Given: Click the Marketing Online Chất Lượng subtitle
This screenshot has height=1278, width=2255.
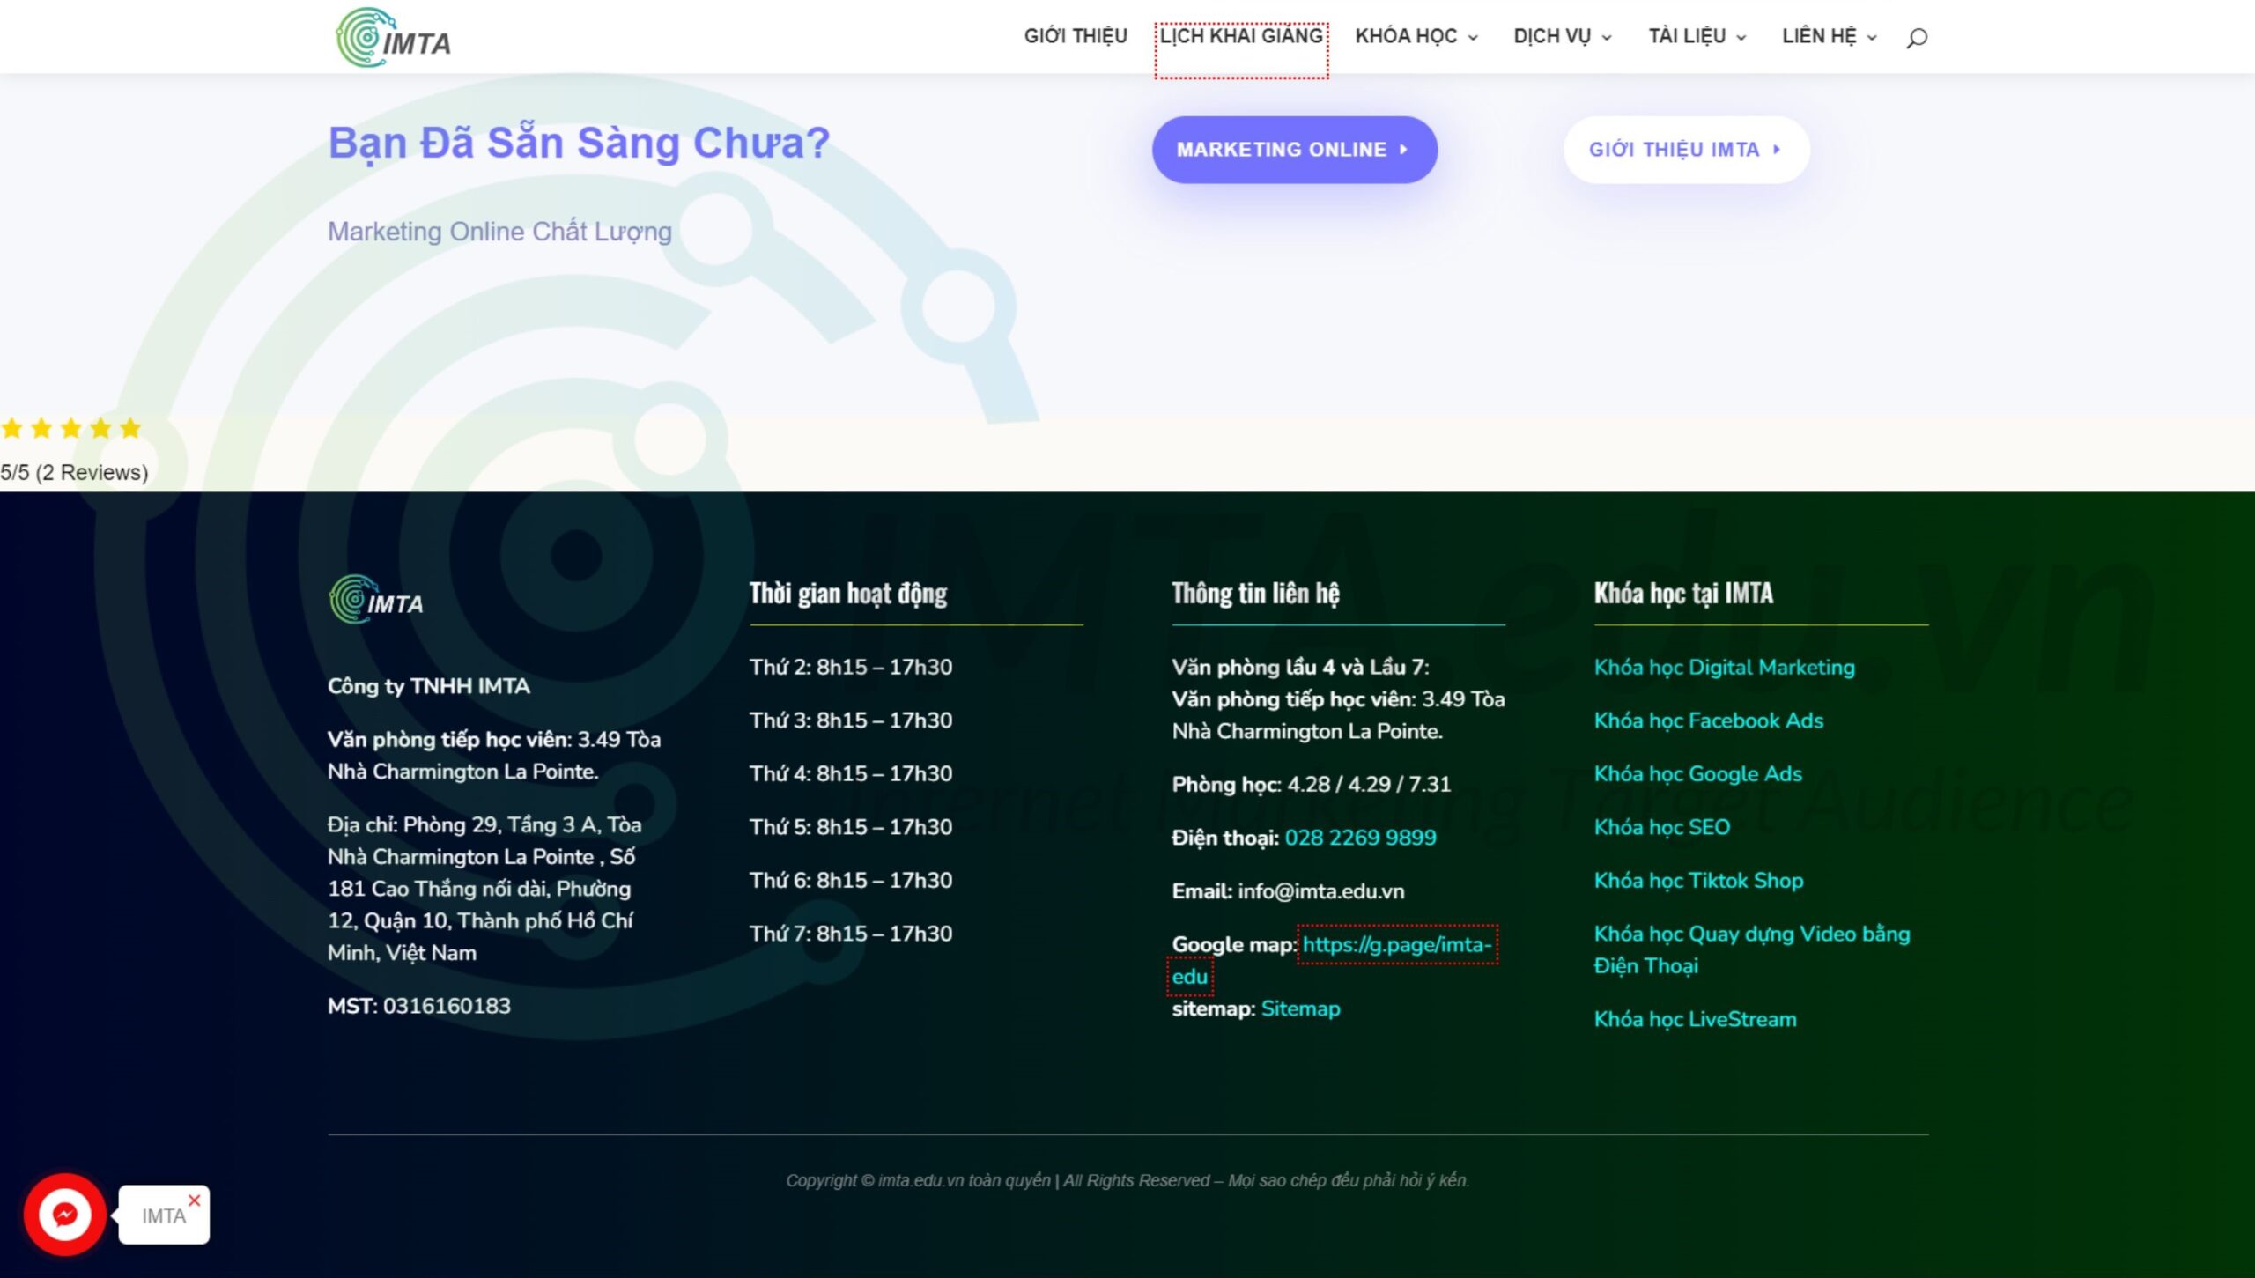Looking at the screenshot, I should click(x=499, y=232).
